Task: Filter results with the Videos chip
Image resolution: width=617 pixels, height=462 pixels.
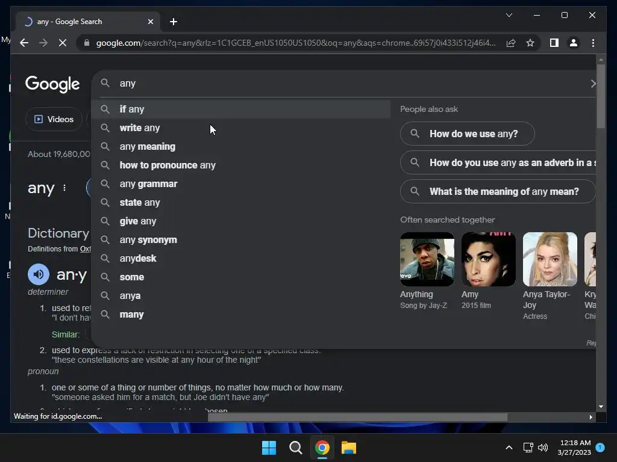Action: pyautogui.click(x=54, y=119)
